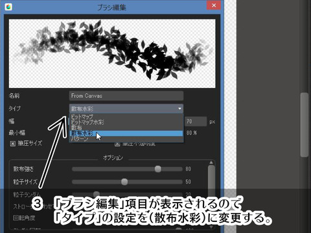311x233 pixels.
Task: Select パターン from the type list
Action: coord(126,139)
